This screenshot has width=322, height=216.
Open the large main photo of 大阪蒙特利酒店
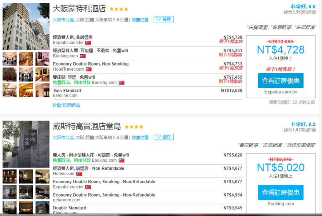pyautogui.click(x=26, y=26)
